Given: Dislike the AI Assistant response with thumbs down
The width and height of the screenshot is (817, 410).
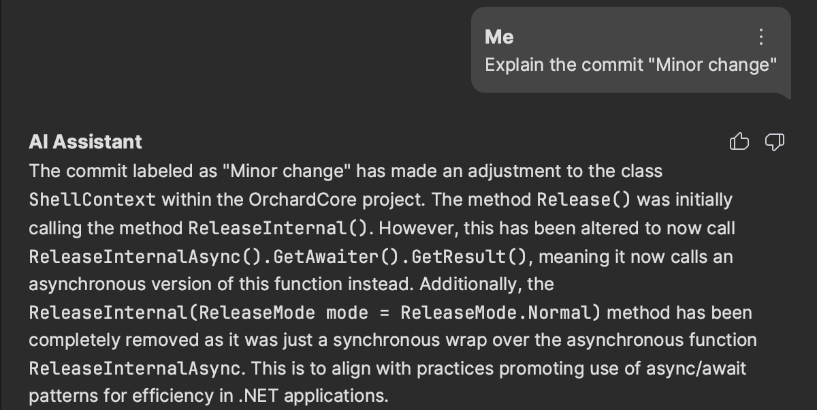Looking at the screenshot, I should coord(775,142).
